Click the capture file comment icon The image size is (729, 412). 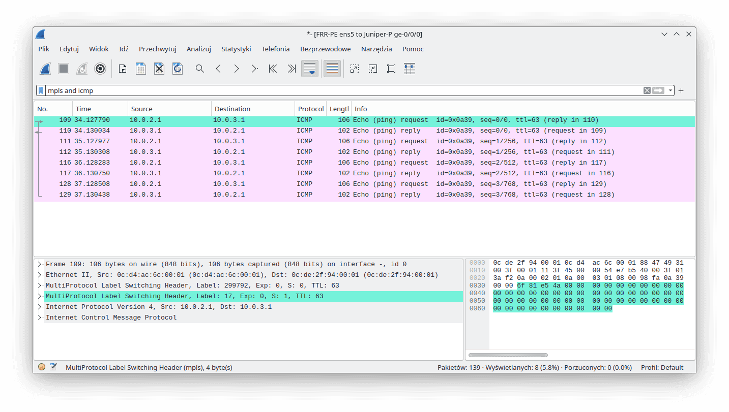tap(53, 366)
